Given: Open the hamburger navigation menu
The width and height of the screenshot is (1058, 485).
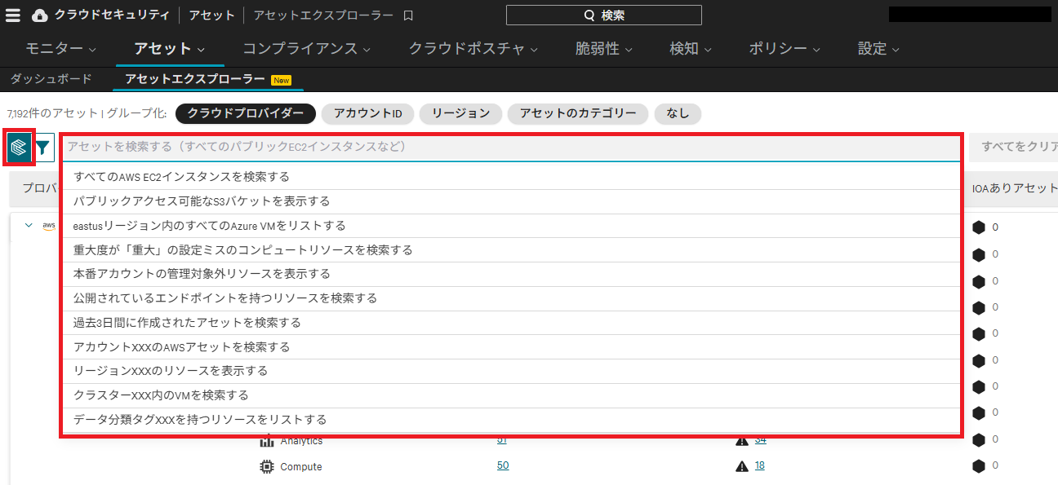Looking at the screenshot, I should click(x=13, y=15).
